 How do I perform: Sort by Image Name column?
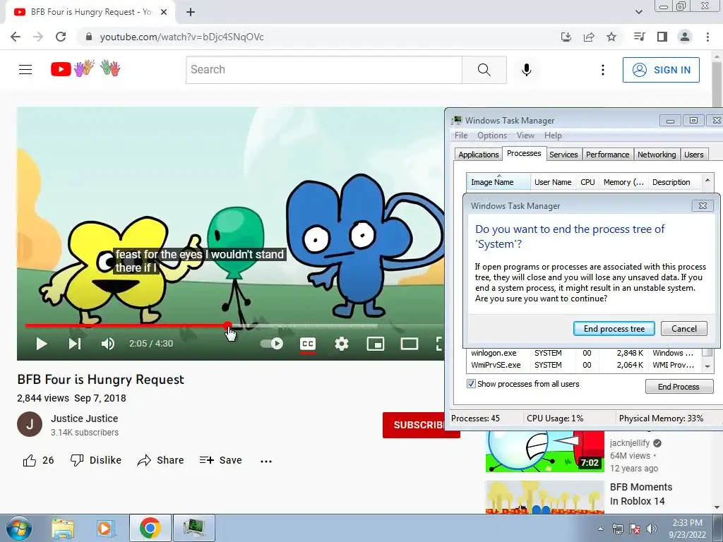(x=498, y=182)
